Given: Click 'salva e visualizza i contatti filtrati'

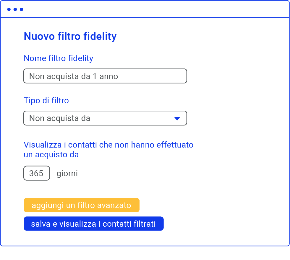Looking at the screenshot, I should pos(94,223).
